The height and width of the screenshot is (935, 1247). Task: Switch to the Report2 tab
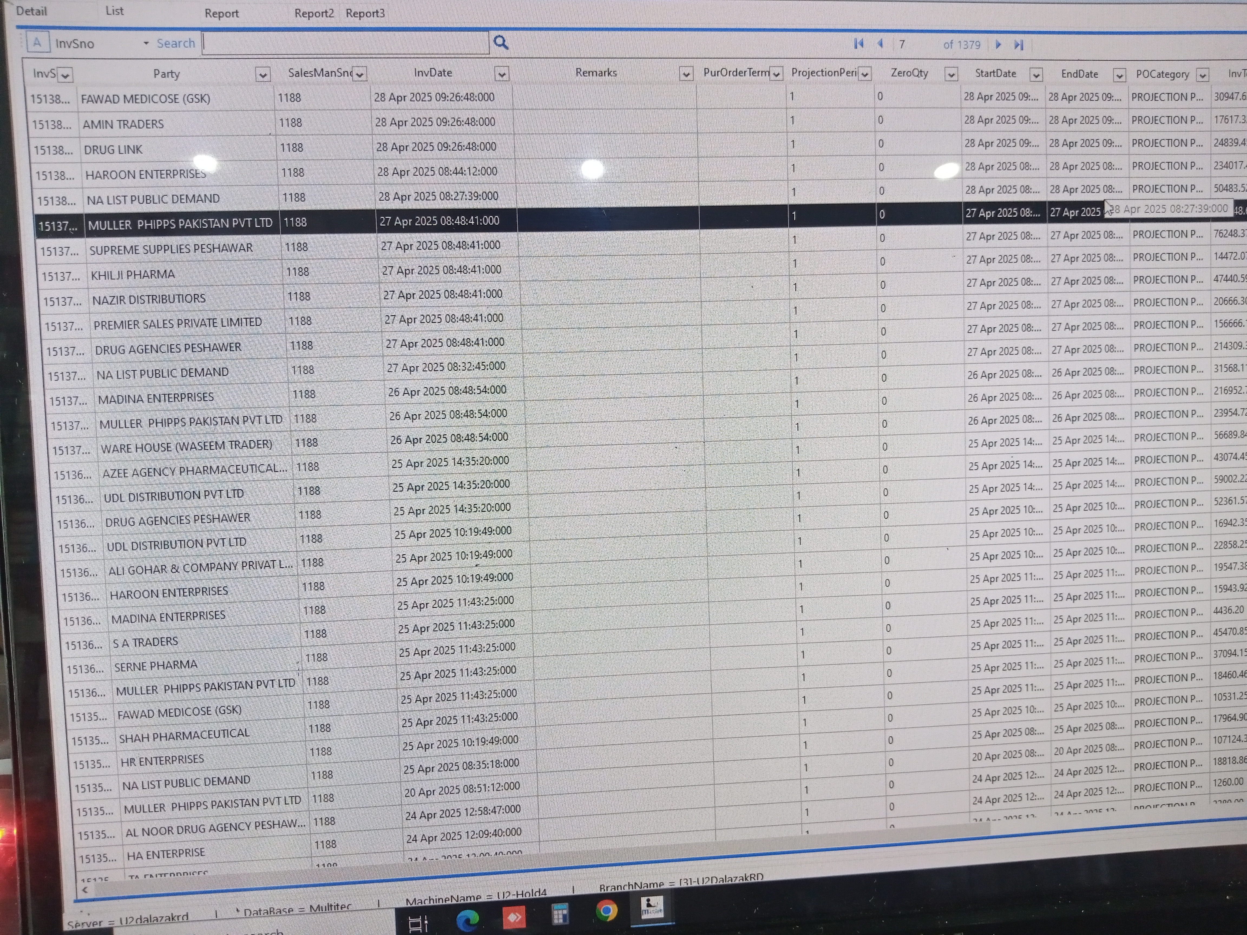[314, 14]
